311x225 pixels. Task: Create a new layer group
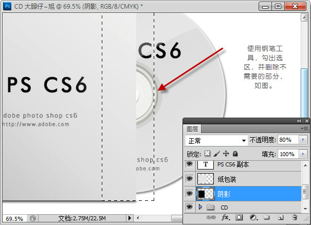[266, 218]
